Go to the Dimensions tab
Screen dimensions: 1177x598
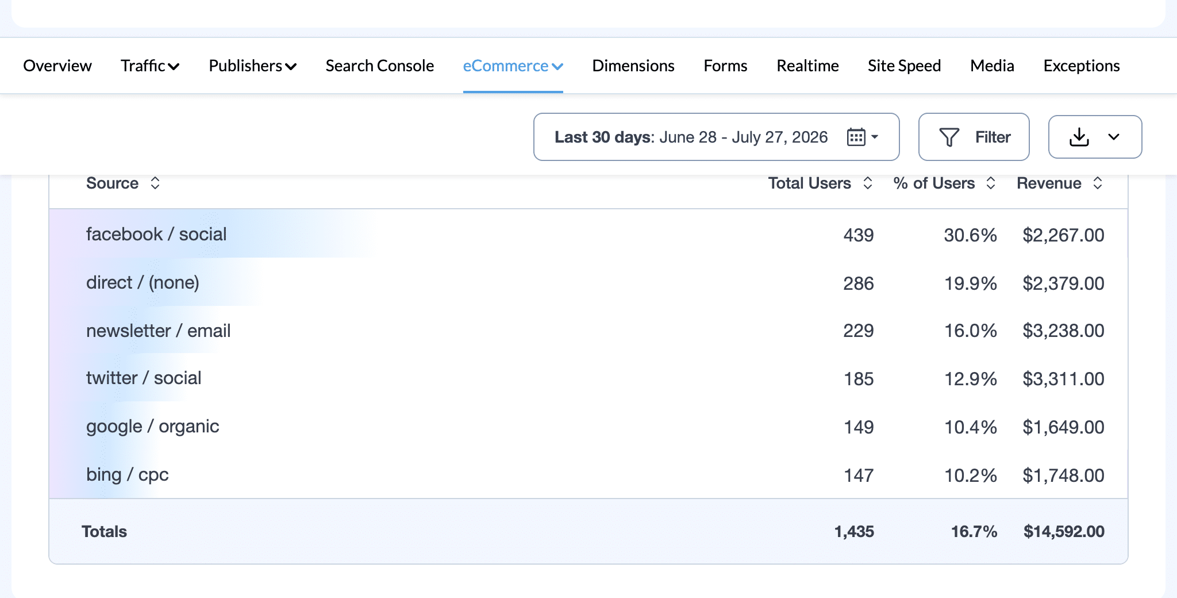[633, 66]
